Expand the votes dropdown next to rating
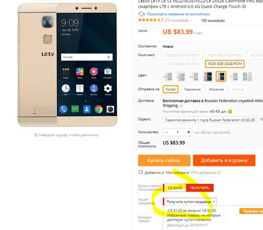263x230 pixels. 192,20
